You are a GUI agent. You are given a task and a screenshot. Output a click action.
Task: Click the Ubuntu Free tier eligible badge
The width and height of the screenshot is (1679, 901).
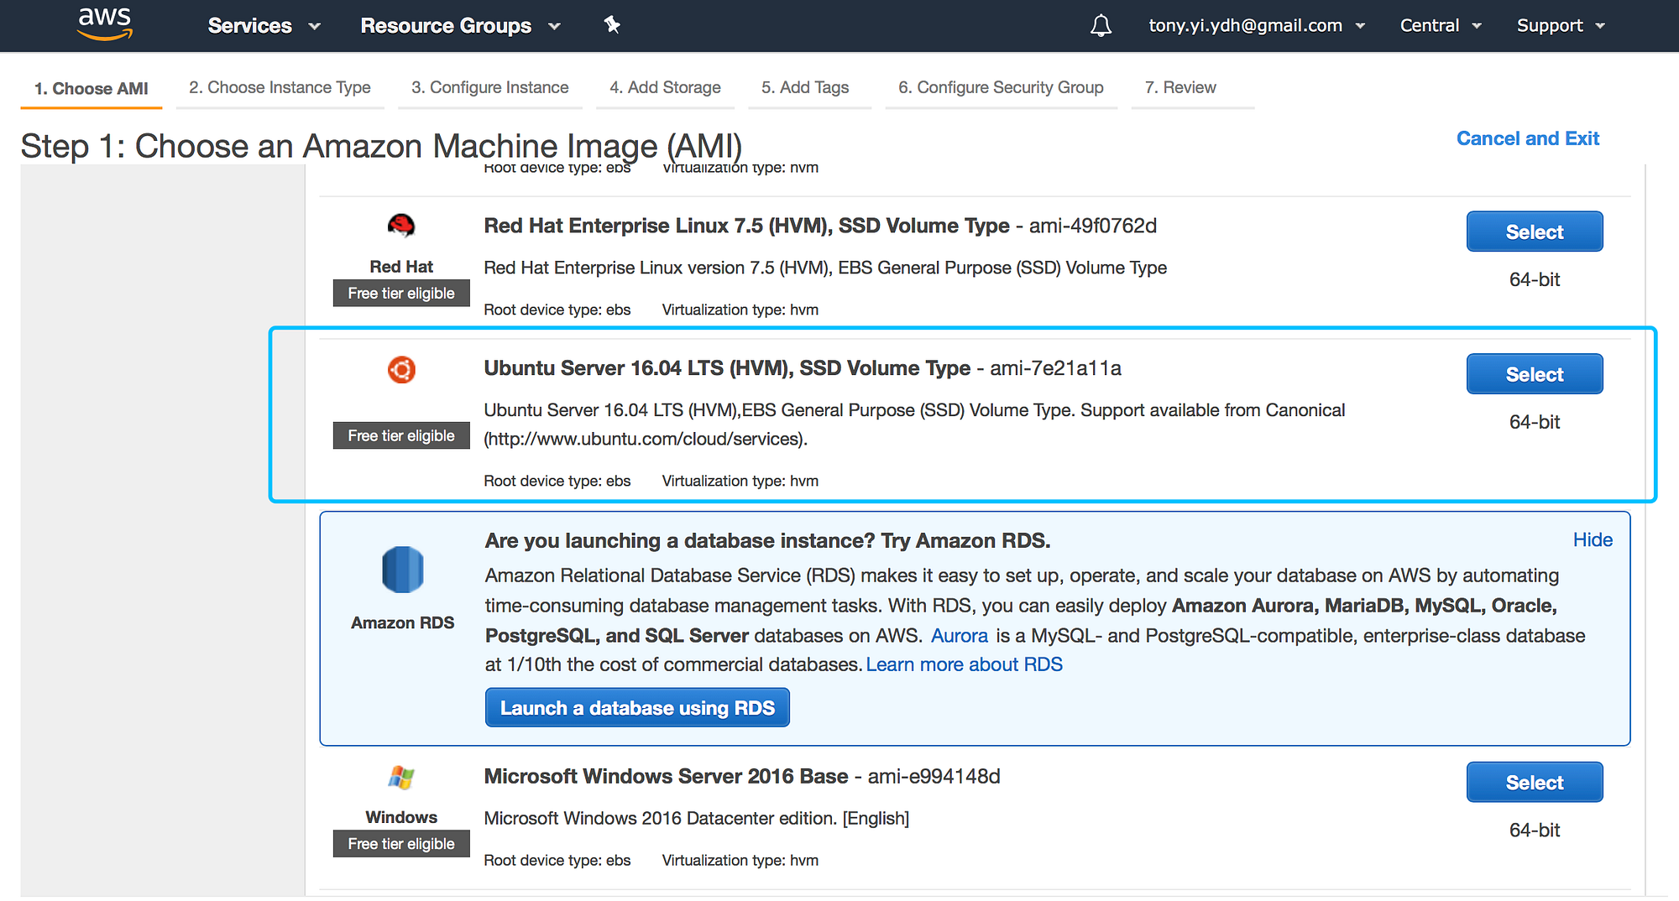pyautogui.click(x=401, y=436)
